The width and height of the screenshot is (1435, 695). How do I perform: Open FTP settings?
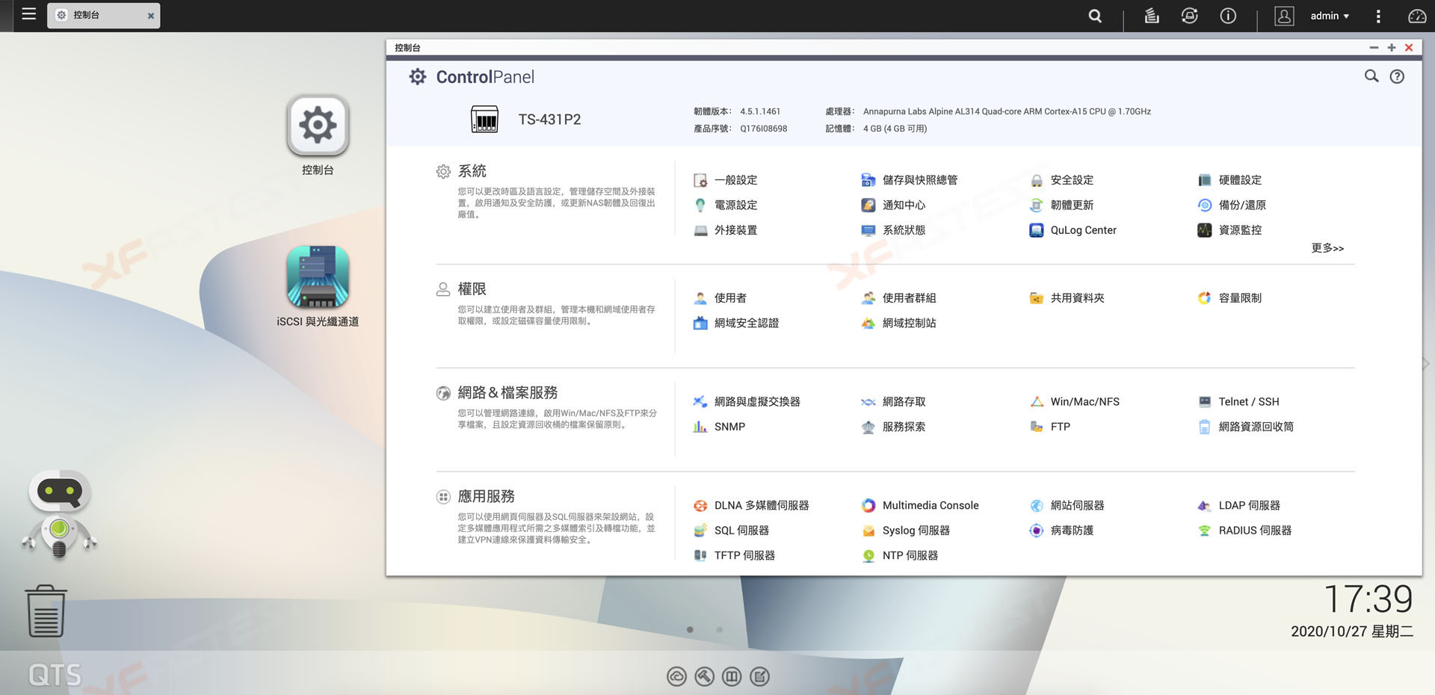click(x=1049, y=427)
